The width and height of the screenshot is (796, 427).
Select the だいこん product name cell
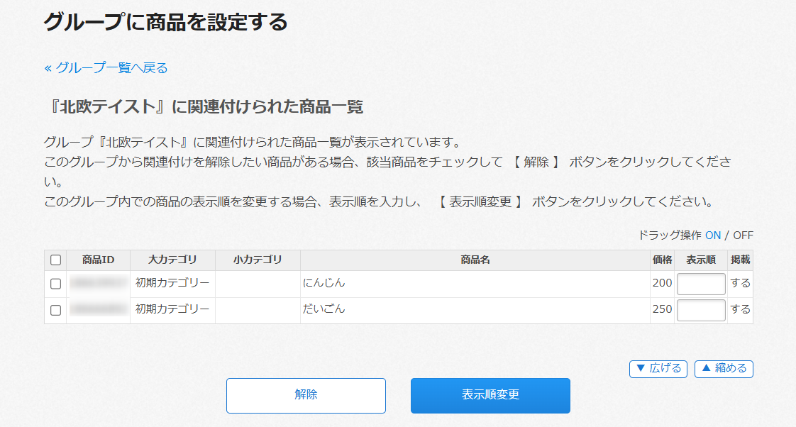pos(324,309)
